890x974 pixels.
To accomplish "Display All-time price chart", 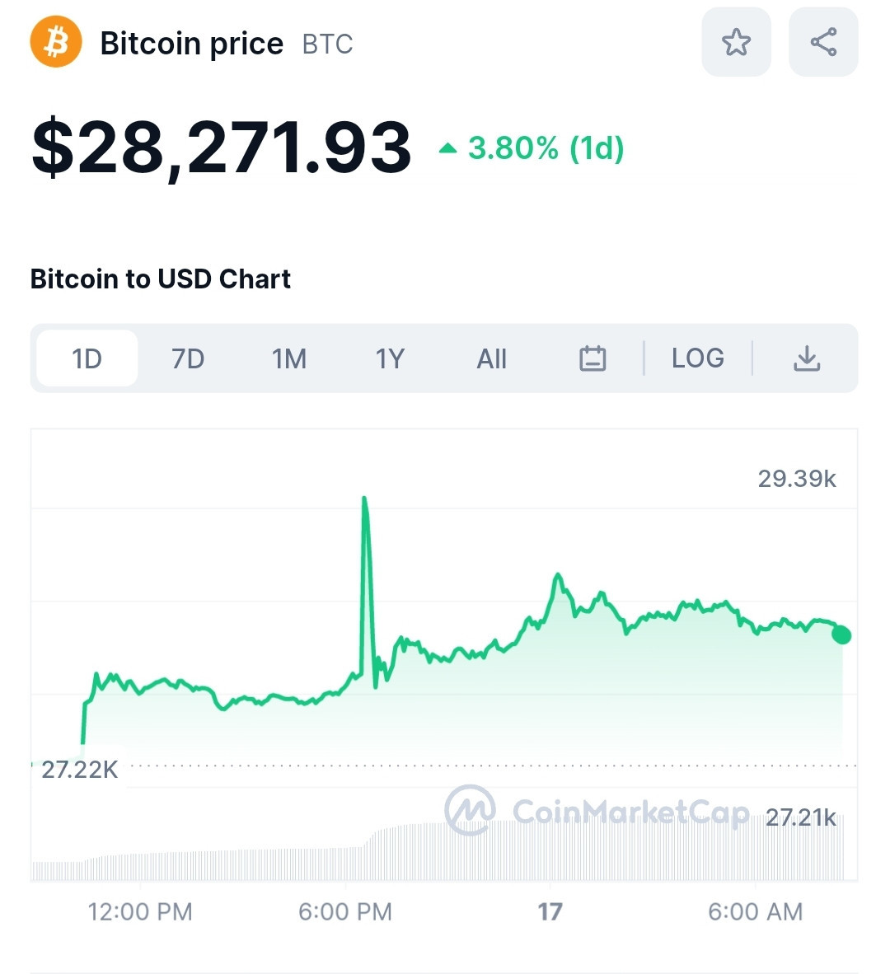I will click(491, 358).
